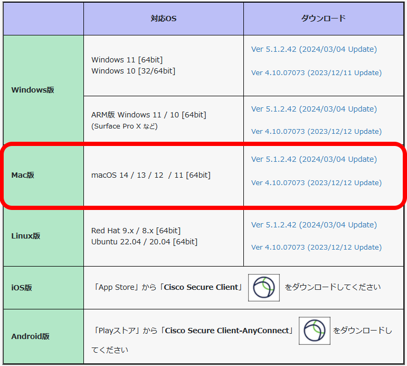Download Ver 5.1.2.42 for Linux版
Viewport: 407px width, 366px height.
coord(314,225)
